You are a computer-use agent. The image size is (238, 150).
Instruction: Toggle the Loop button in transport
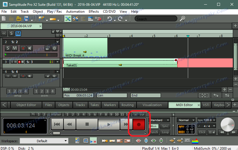pyautogui.click(x=165, y=132)
